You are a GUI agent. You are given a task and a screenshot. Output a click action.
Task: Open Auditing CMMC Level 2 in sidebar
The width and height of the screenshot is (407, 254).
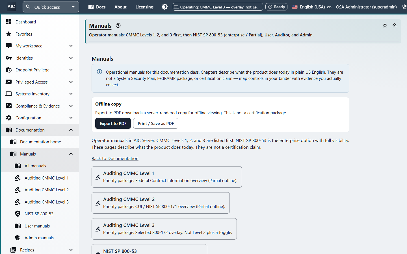(40, 190)
